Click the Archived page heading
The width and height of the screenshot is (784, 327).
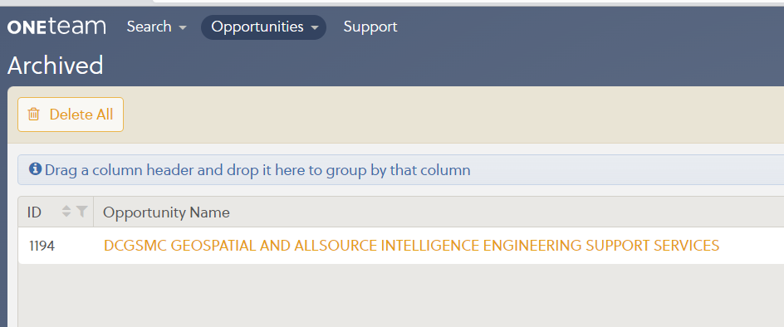(56, 66)
